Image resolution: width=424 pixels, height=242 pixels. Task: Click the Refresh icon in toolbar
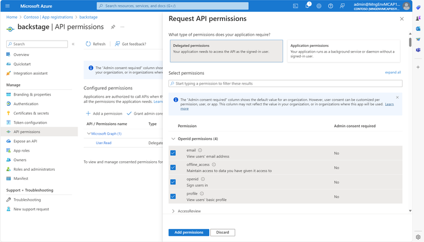(x=88, y=44)
